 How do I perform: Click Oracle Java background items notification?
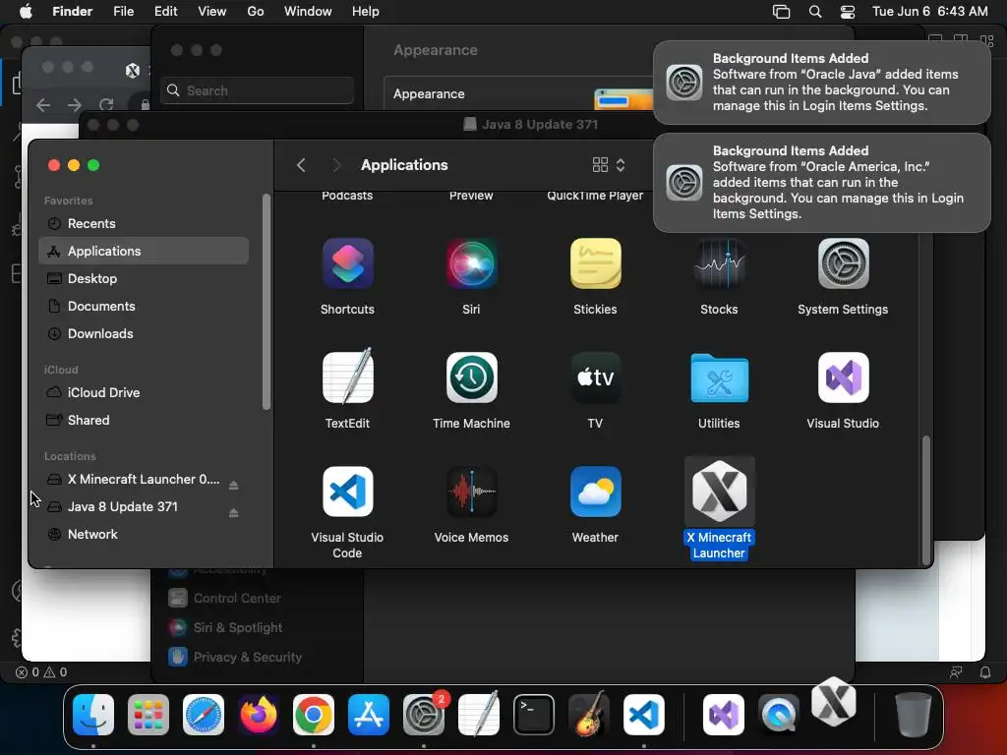(822, 83)
